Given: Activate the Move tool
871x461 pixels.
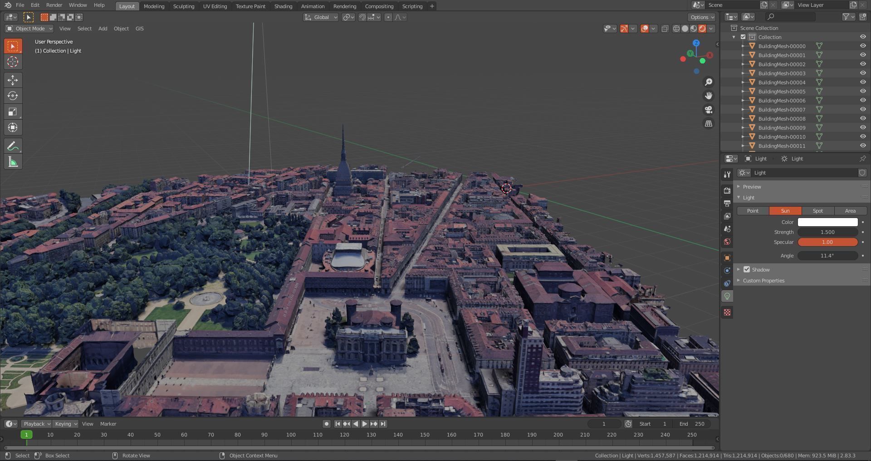Looking at the screenshot, I should click(x=13, y=80).
